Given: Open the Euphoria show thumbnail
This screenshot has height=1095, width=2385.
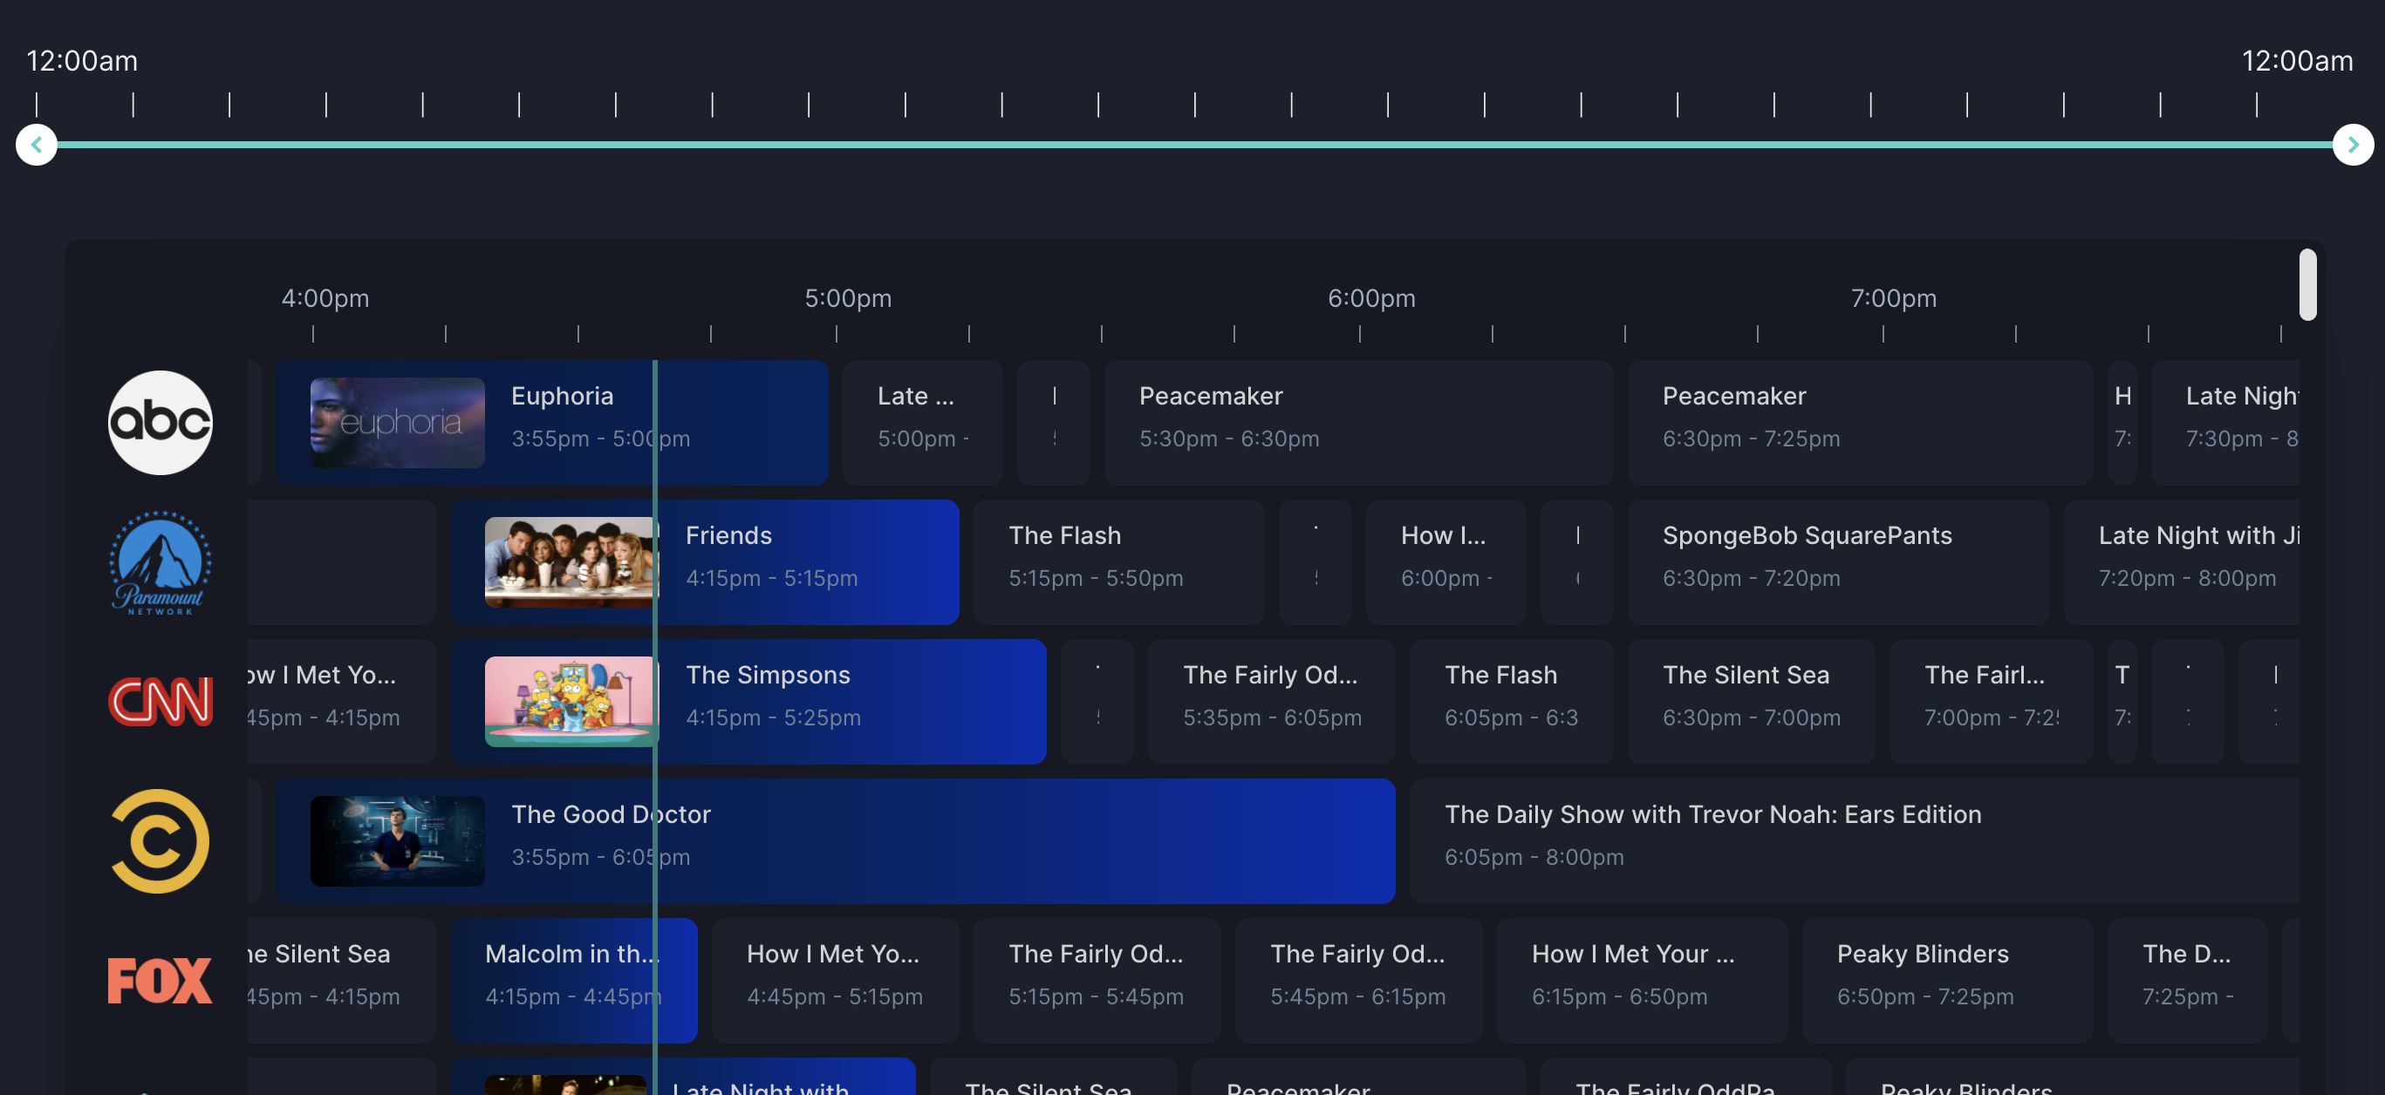Looking at the screenshot, I should point(397,423).
